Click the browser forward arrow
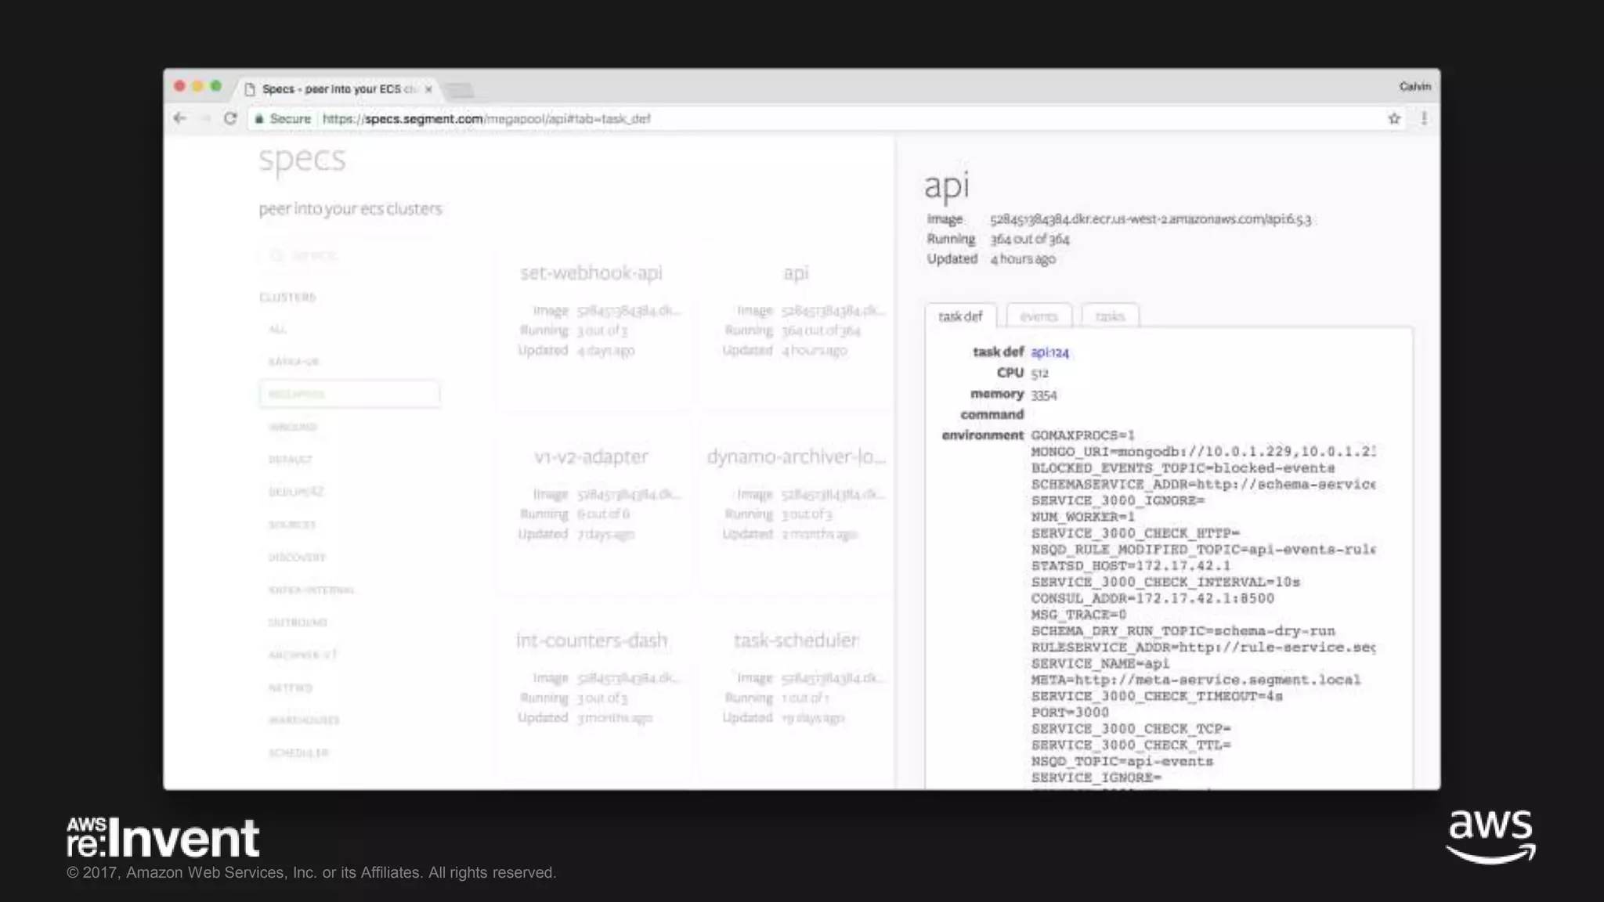Screen dimensions: 1604x902 click(x=205, y=118)
